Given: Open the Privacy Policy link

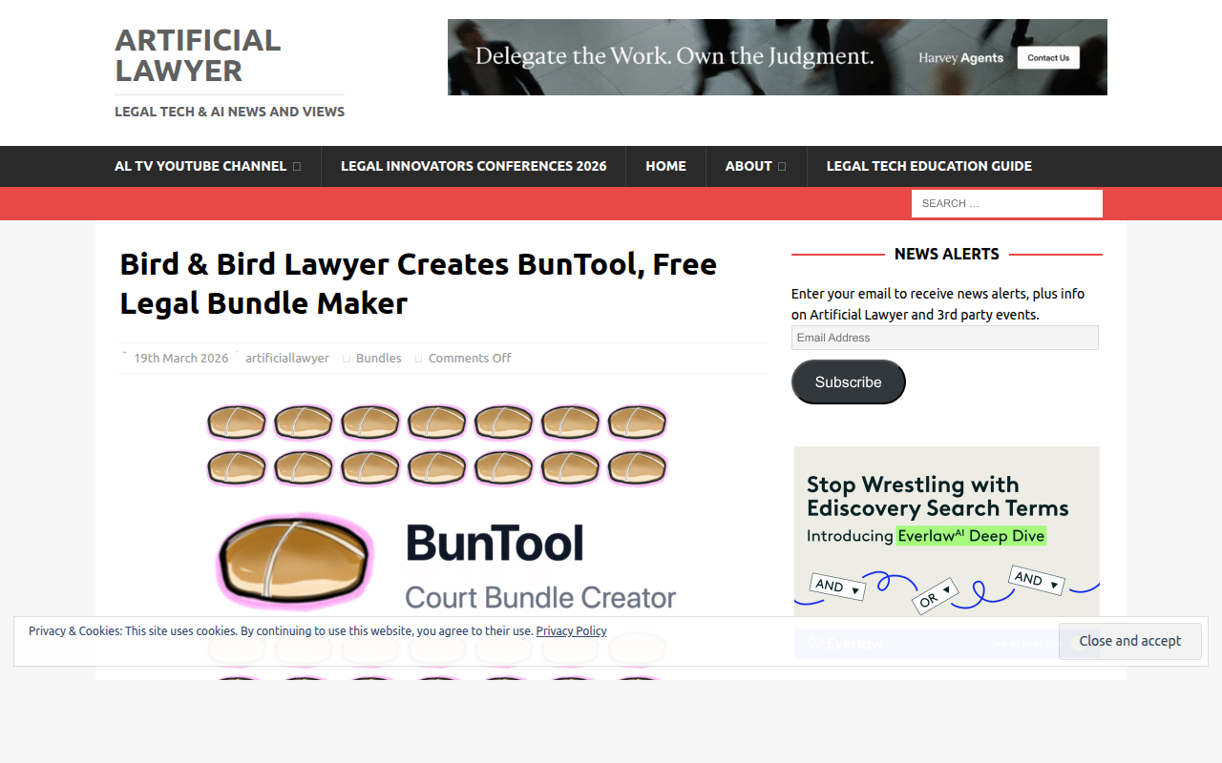Looking at the screenshot, I should (x=571, y=631).
